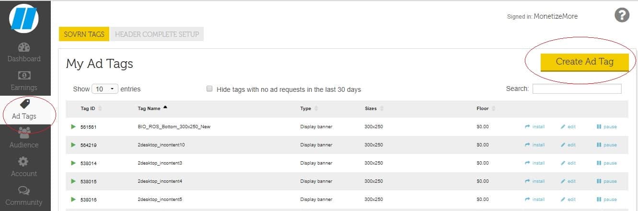Open the Earnings money icon in sidebar
The image size is (638, 211).
[x=24, y=76]
